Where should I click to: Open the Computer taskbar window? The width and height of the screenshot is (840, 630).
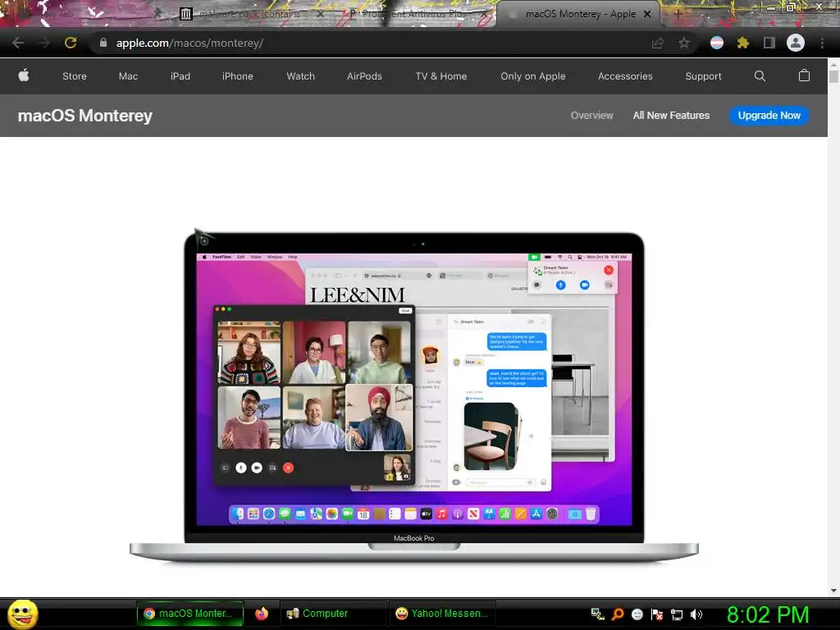pyautogui.click(x=332, y=614)
